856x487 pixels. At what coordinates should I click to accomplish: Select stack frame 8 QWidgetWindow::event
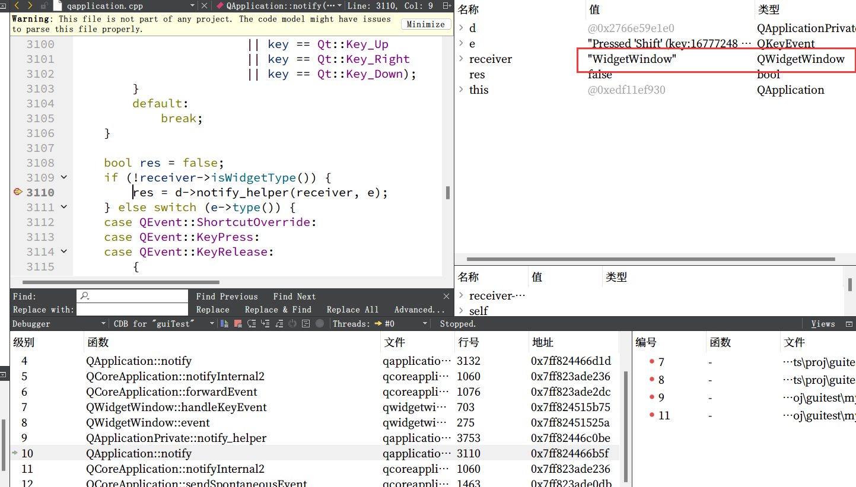[314, 422]
